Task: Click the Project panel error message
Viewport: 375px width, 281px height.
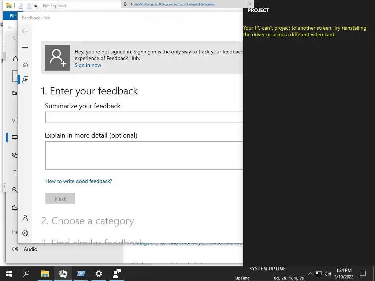Action: point(305,31)
